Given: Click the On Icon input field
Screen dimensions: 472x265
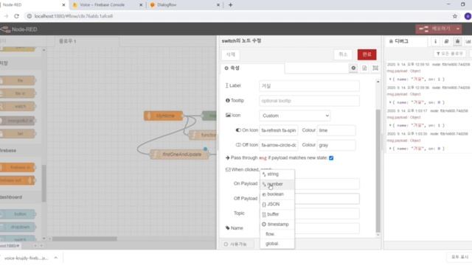Looking at the screenshot, I should (x=279, y=130).
